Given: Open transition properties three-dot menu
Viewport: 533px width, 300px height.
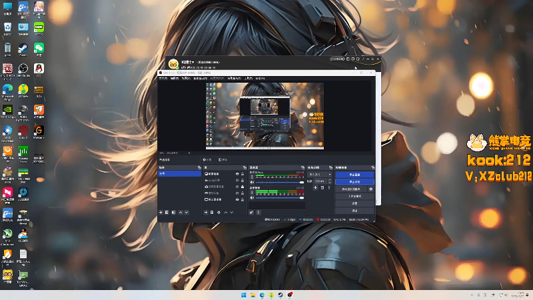Looking at the screenshot, I should click(329, 188).
